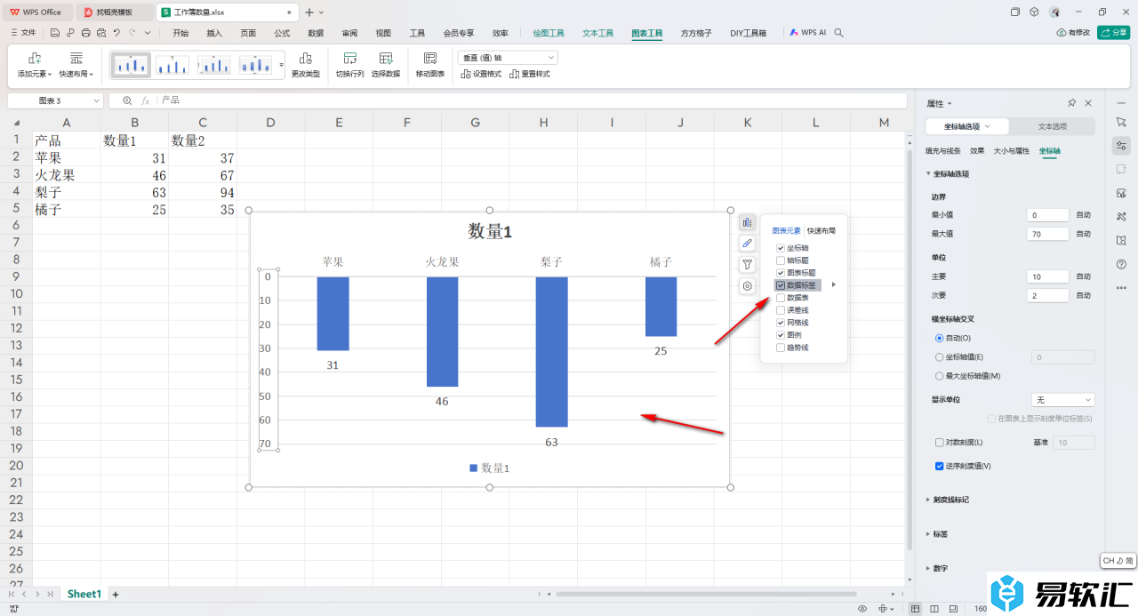Click the 快速布局 (quick layout) ribbon icon
The image size is (1138, 616).
click(76, 58)
